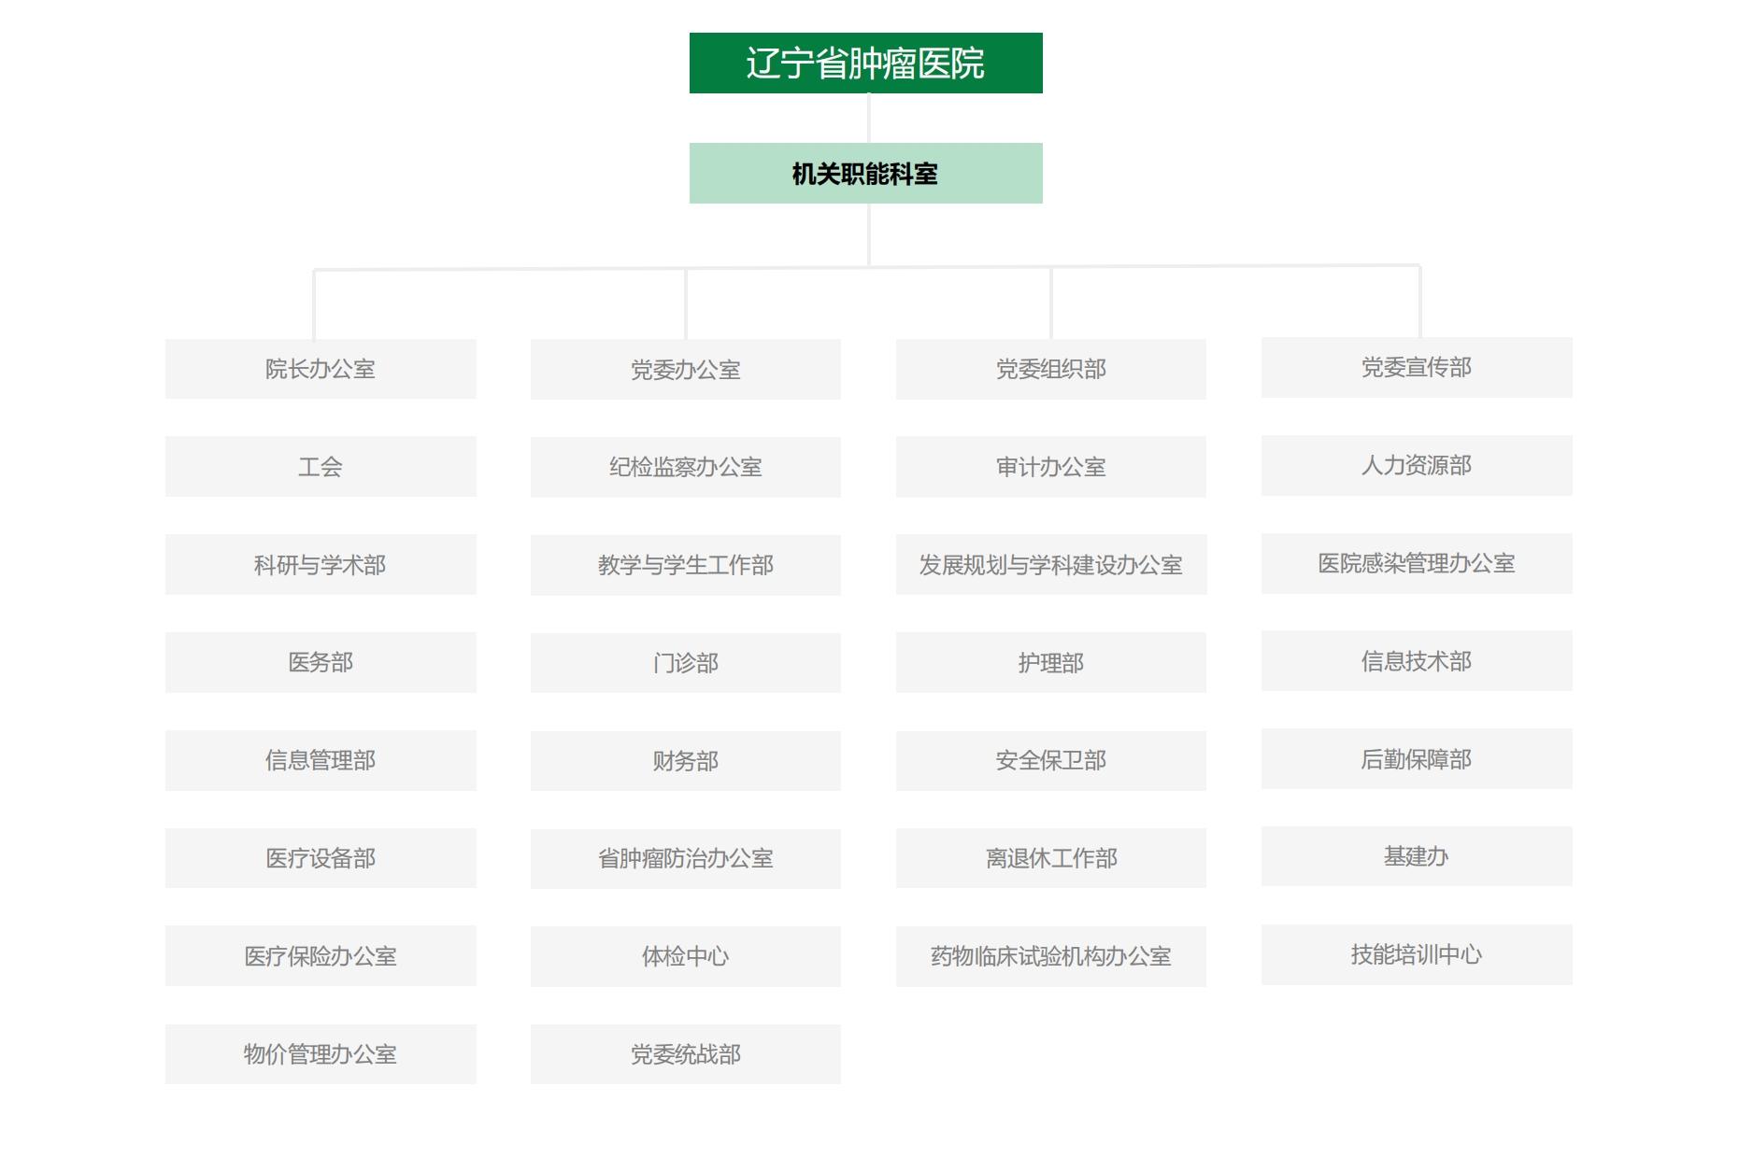
Task: Select 安全保卫部
Action: (x=1051, y=760)
